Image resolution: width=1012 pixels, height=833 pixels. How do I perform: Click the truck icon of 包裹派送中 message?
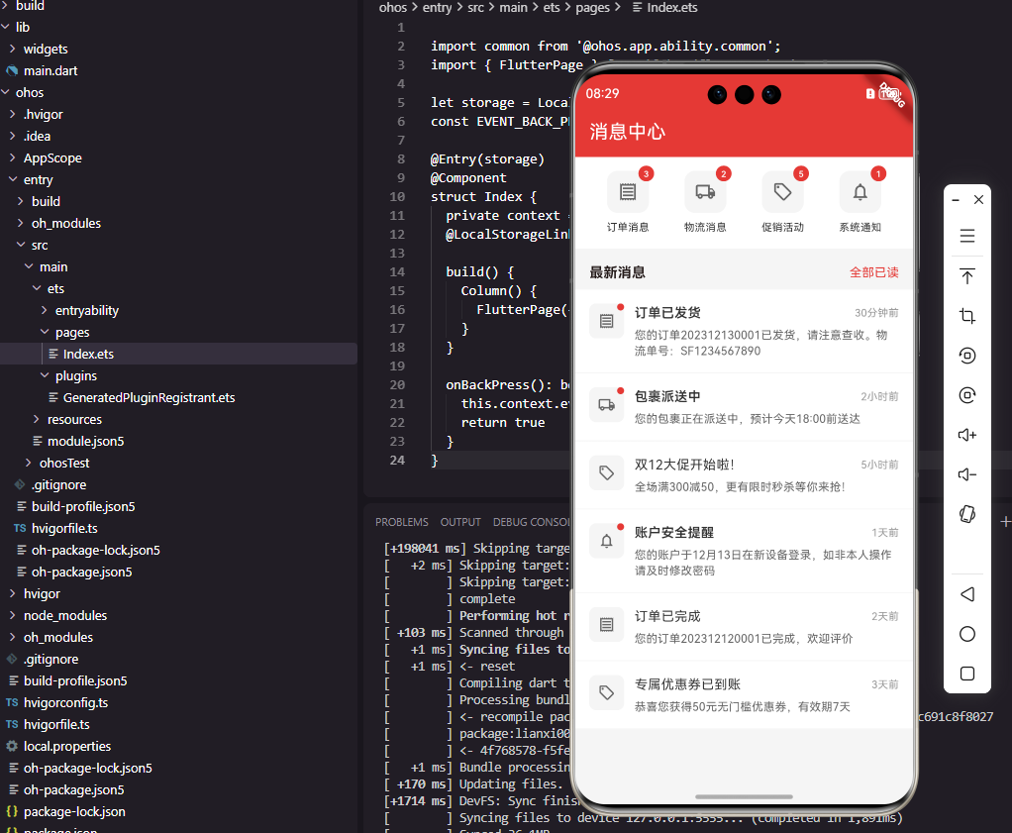tap(606, 405)
